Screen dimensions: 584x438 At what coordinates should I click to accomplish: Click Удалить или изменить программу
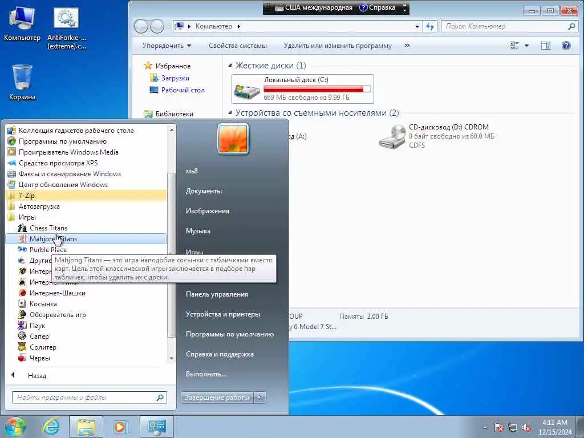338,46
